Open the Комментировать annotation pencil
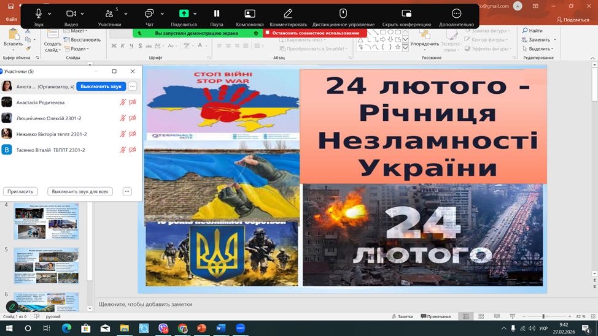Viewport: 598px width, 336px height. (x=288, y=13)
